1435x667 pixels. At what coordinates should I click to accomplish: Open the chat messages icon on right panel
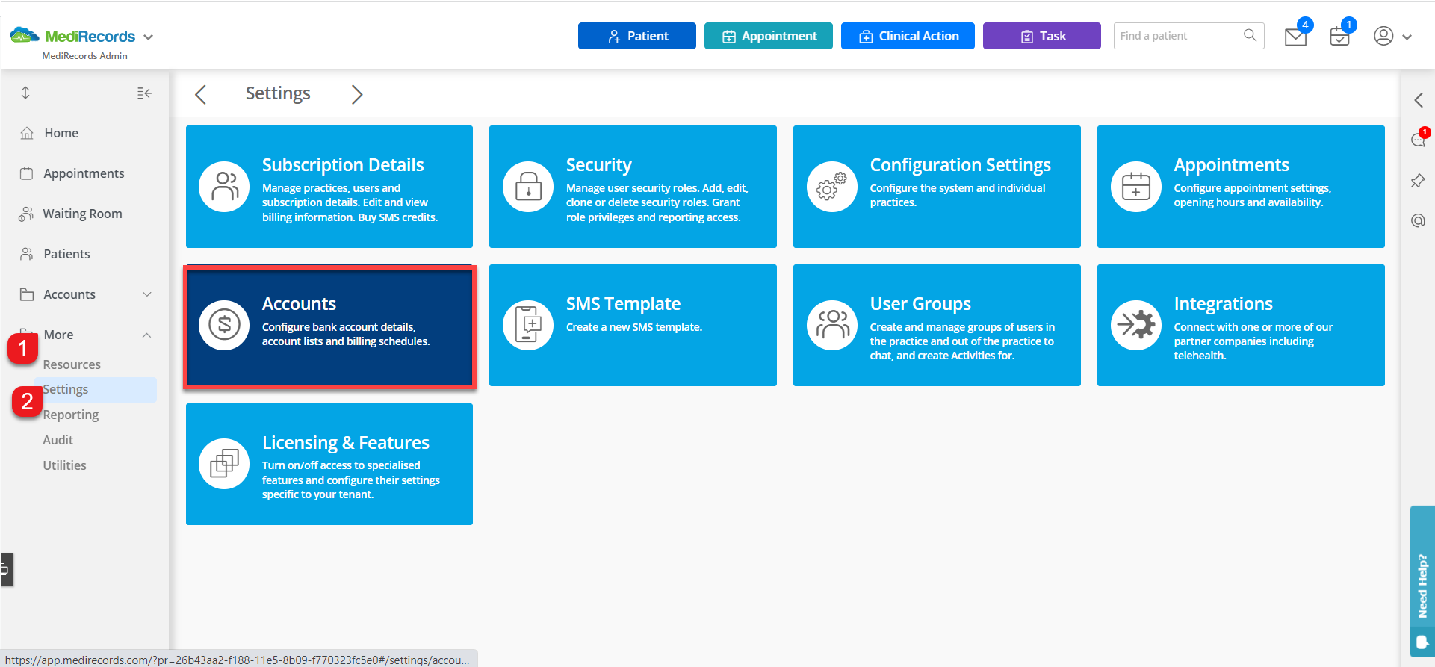[x=1418, y=139]
